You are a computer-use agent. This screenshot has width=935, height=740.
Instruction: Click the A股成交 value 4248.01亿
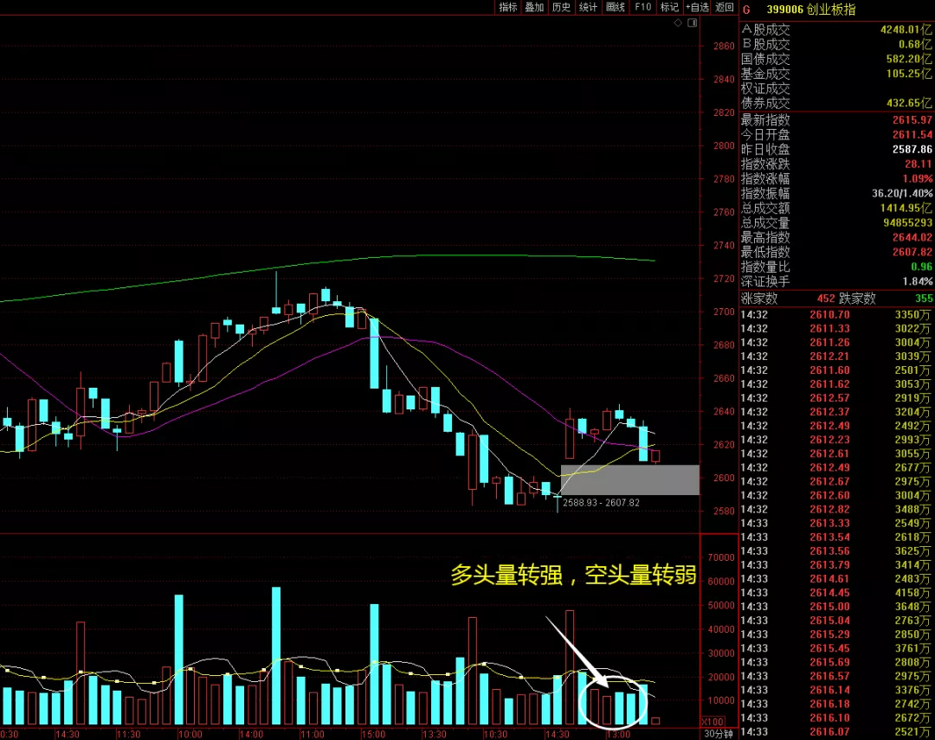coord(906,29)
